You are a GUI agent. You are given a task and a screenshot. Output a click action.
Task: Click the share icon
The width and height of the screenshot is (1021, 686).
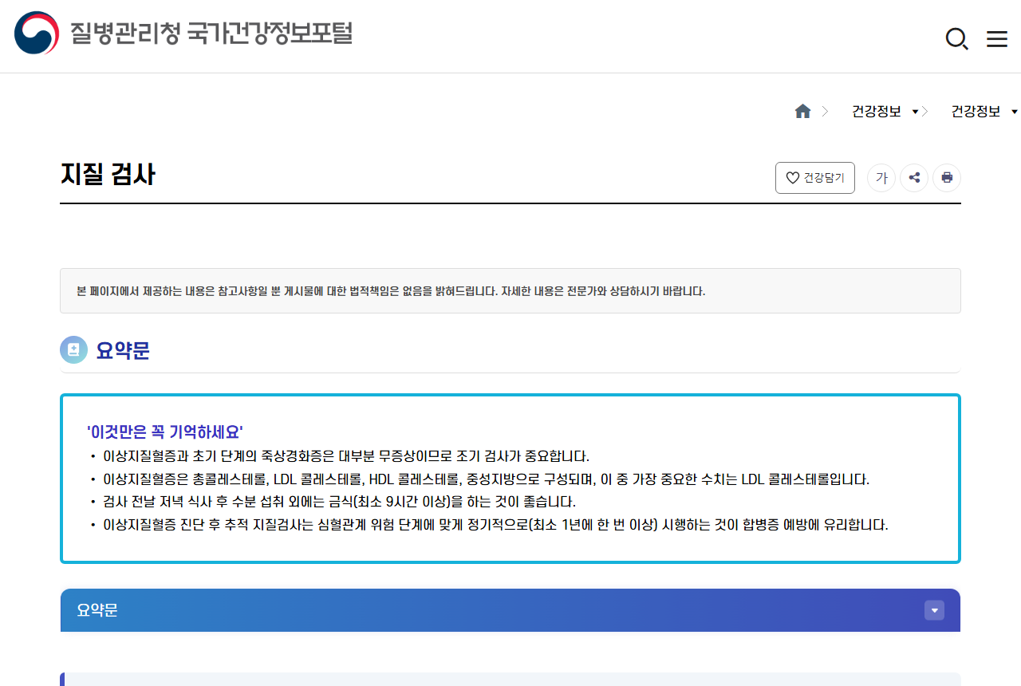914,178
